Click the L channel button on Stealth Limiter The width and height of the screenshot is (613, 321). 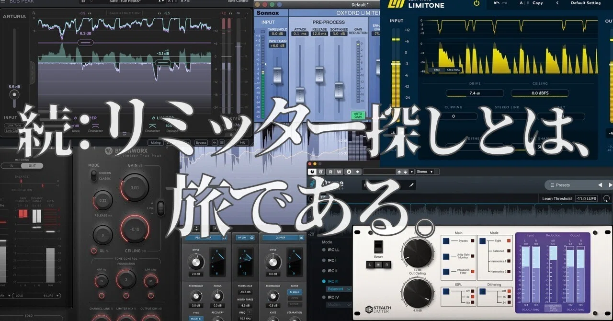pos(370,264)
